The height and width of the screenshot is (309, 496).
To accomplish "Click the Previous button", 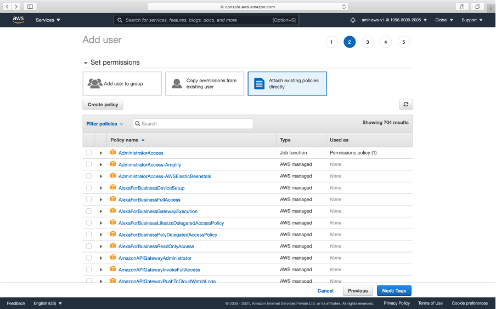I will tap(358, 291).
